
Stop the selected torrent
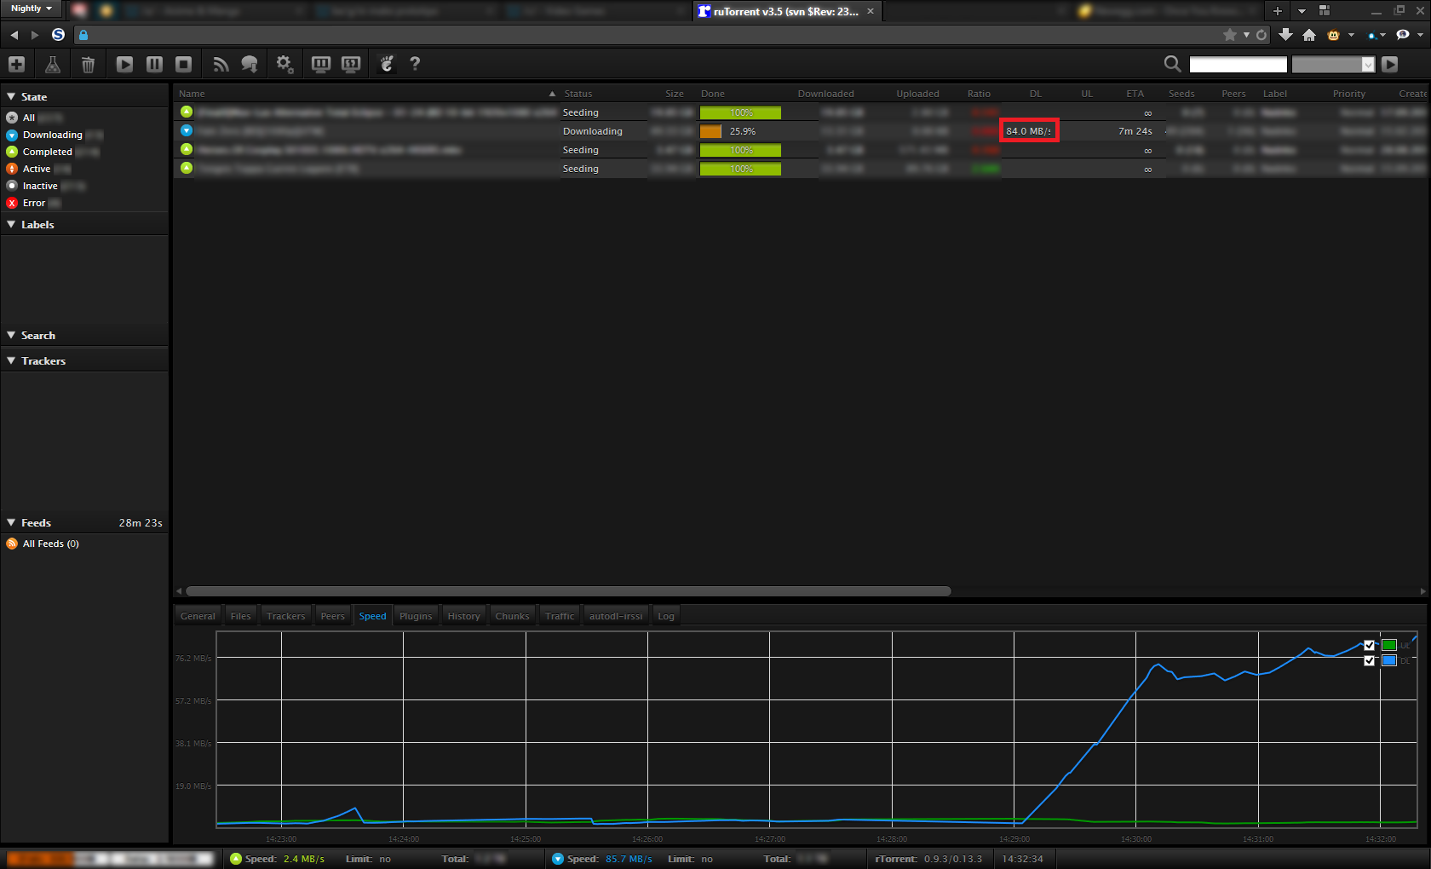click(183, 64)
